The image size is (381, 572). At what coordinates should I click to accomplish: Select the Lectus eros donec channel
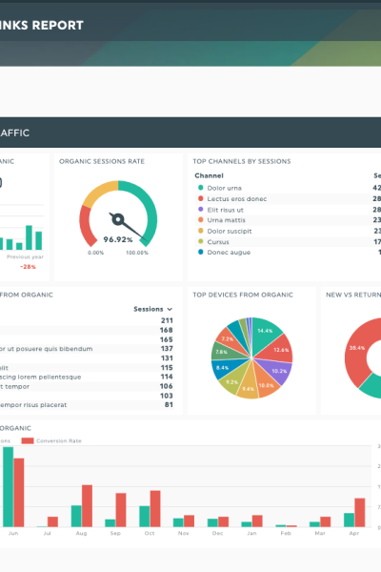tap(288, 199)
